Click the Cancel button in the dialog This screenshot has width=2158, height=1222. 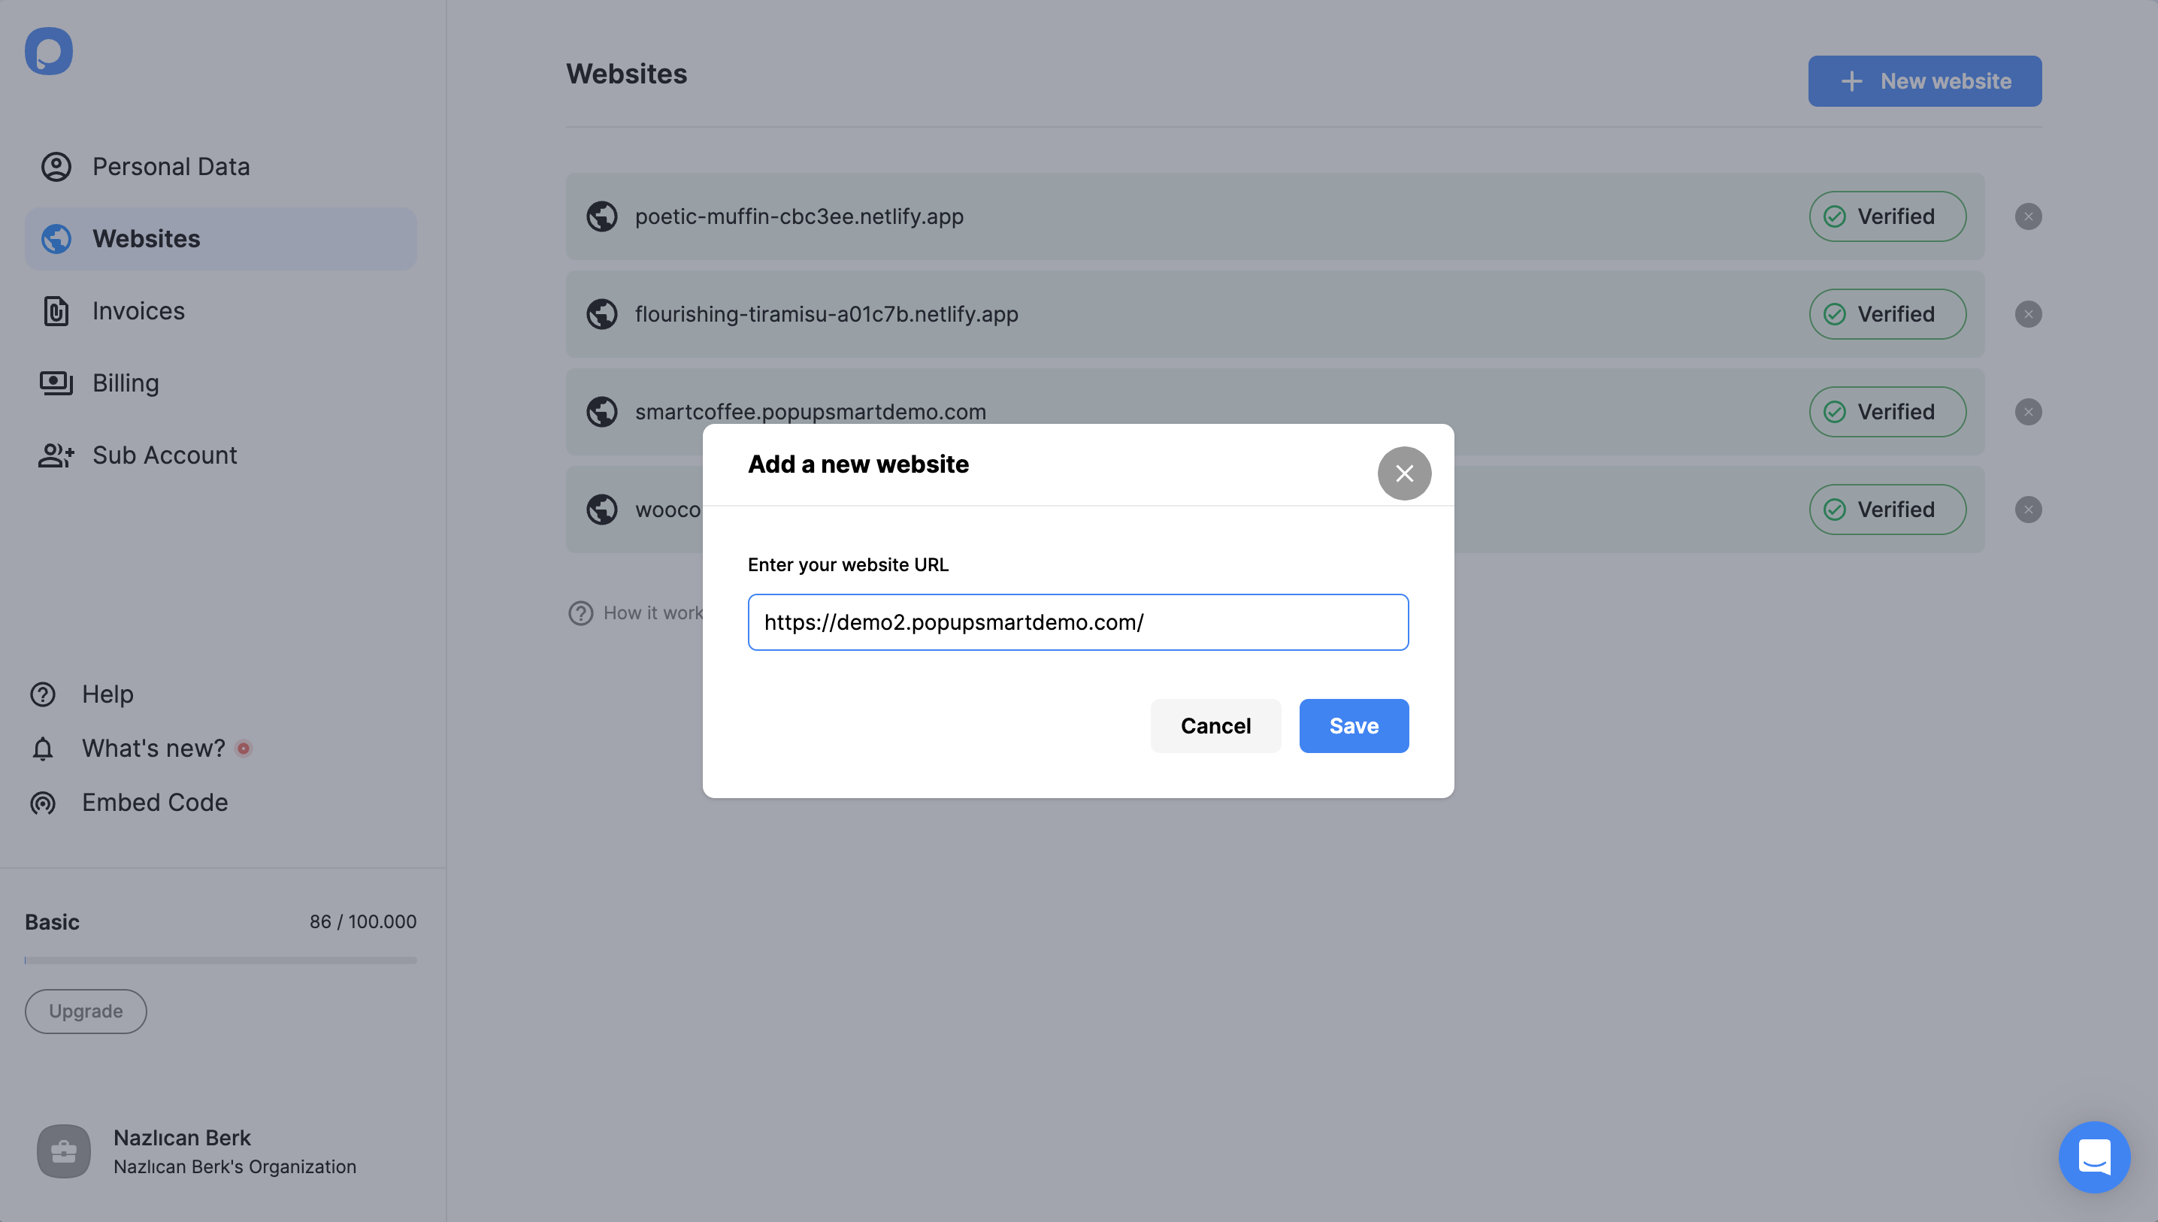point(1215,726)
